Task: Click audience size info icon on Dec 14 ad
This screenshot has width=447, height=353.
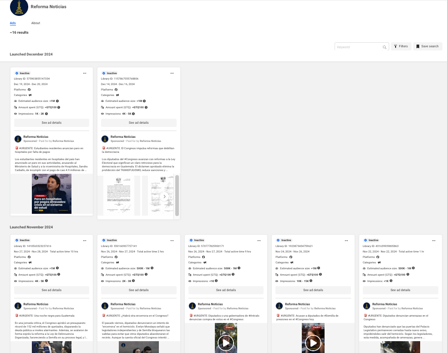Action: pos(144,101)
